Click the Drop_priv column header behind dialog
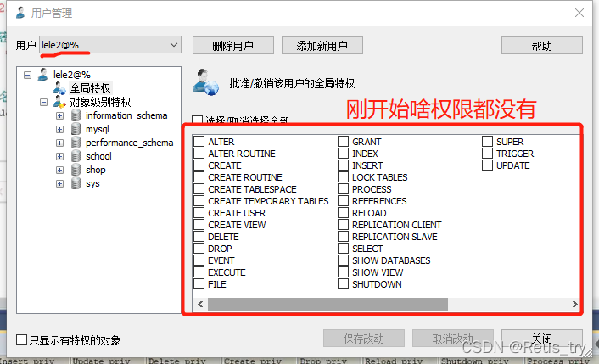This screenshot has width=599, height=364. click(x=323, y=361)
